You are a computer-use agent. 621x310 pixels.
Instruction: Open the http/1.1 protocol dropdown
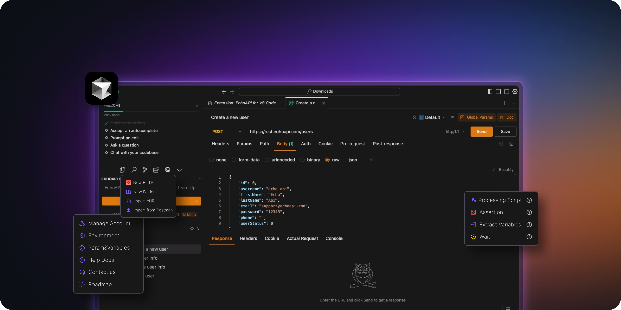coord(455,132)
